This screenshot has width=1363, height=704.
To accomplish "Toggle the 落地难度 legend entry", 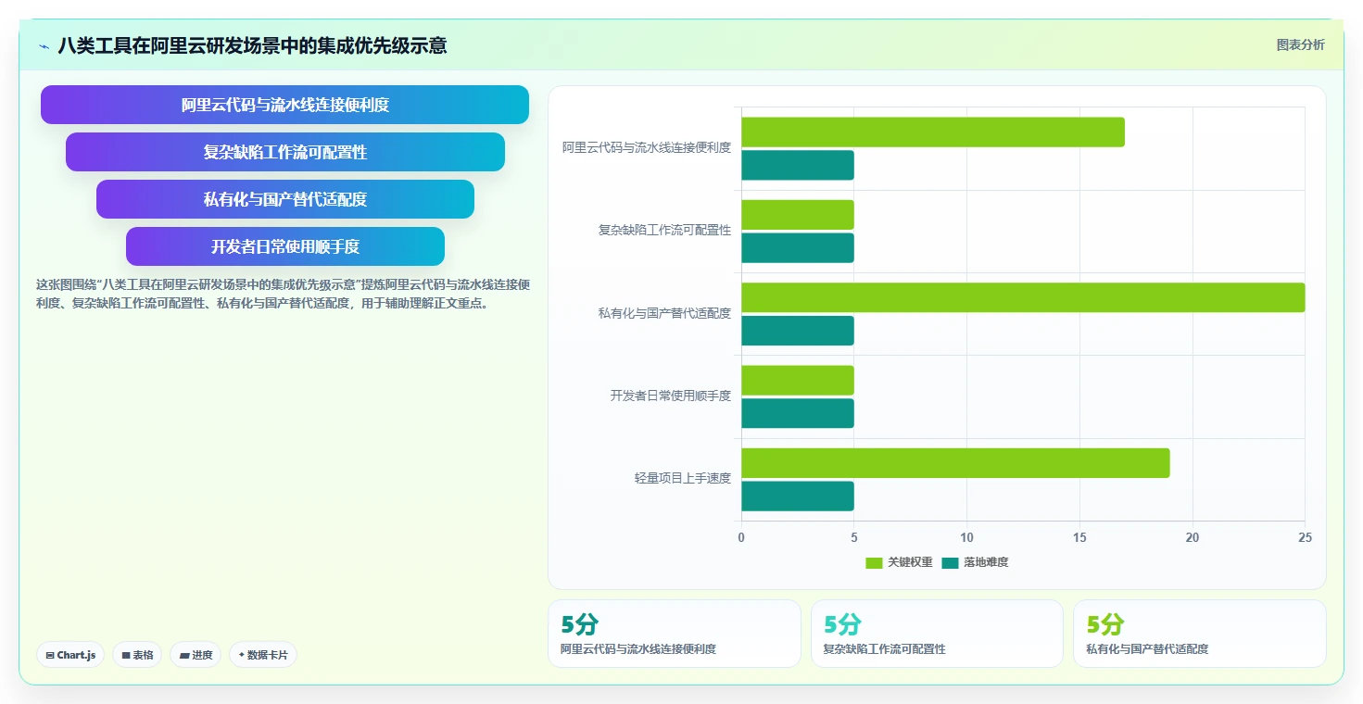I will point(975,562).
